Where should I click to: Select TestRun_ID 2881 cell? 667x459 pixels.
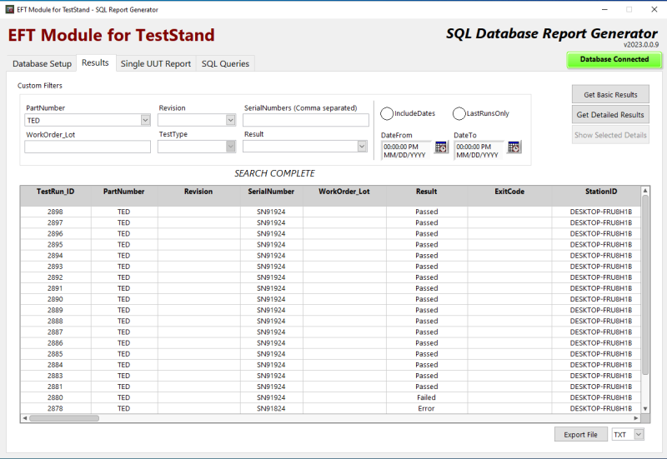pyautogui.click(x=55, y=387)
